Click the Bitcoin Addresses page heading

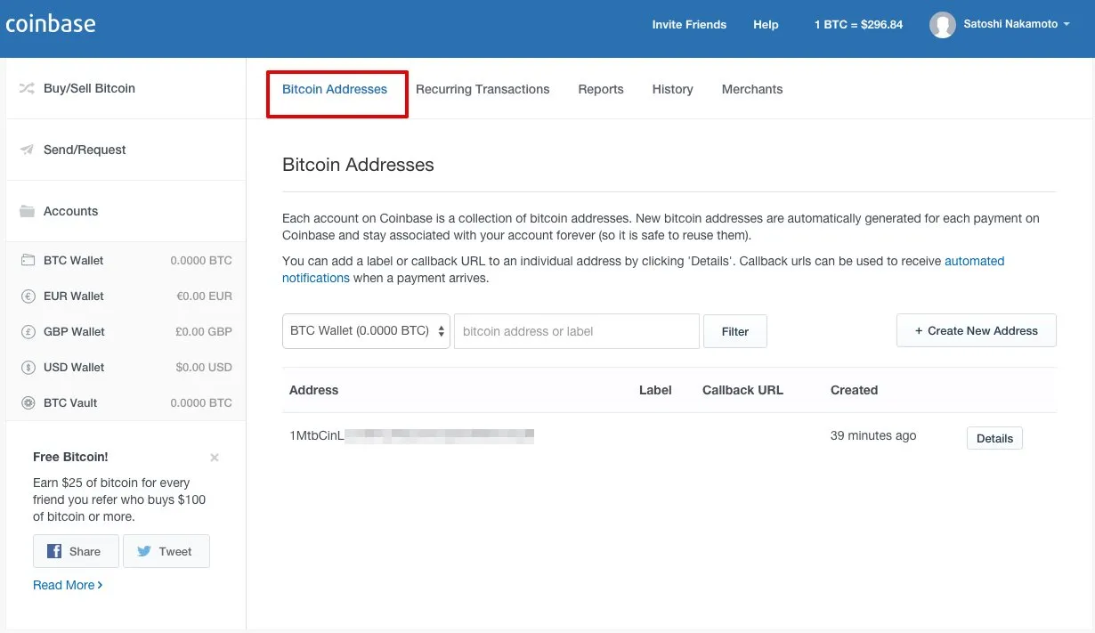click(x=358, y=165)
